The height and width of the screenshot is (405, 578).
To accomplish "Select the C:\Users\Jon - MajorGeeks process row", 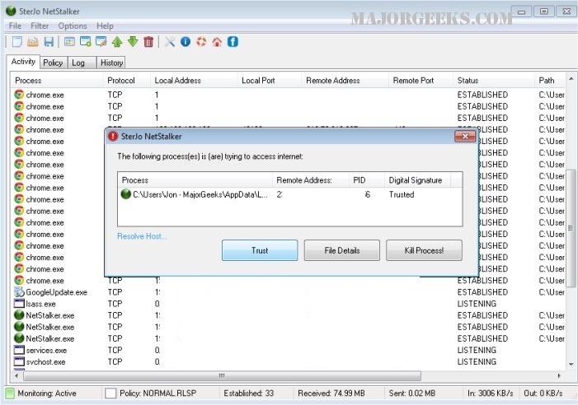I will [x=290, y=194].
